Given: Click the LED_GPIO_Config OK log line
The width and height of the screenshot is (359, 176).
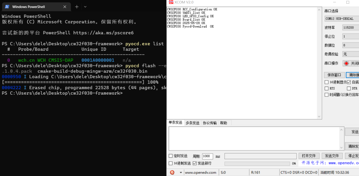Looking at the screenshot, I should tap(190, 16).
